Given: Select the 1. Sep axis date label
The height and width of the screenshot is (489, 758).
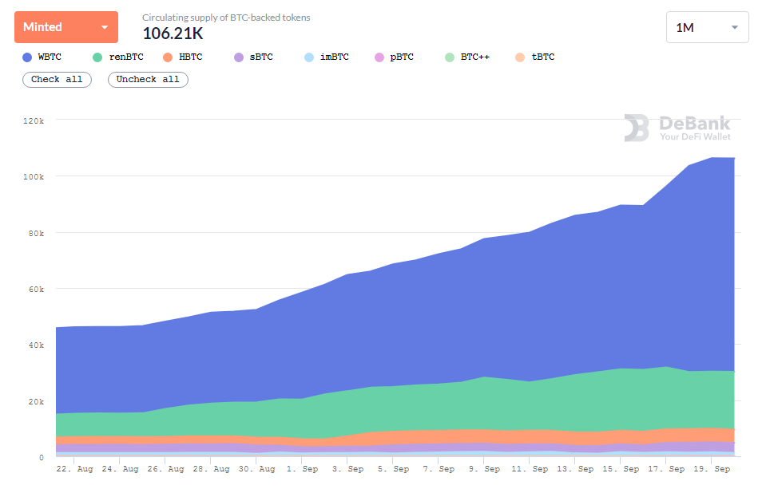Looking at the screenshot, I should [302, 469].
